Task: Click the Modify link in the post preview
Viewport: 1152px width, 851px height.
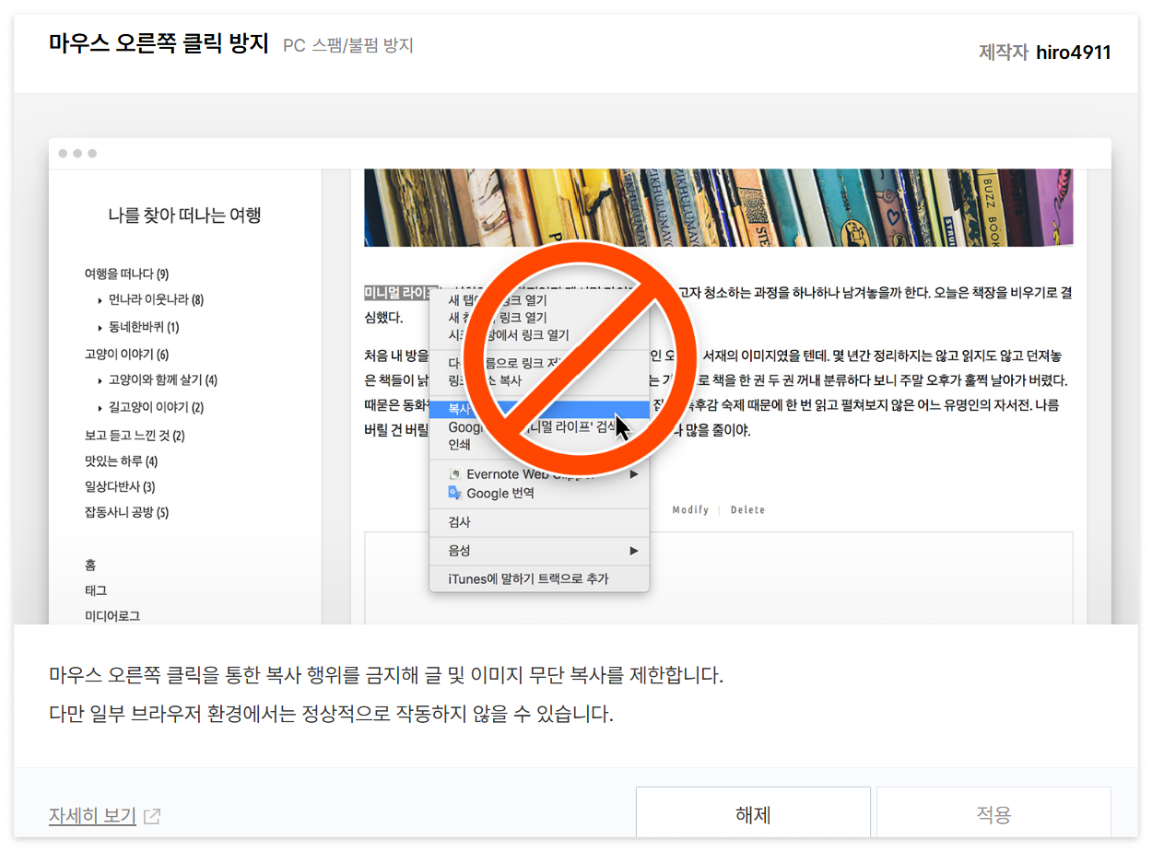Action: [691, 509]
